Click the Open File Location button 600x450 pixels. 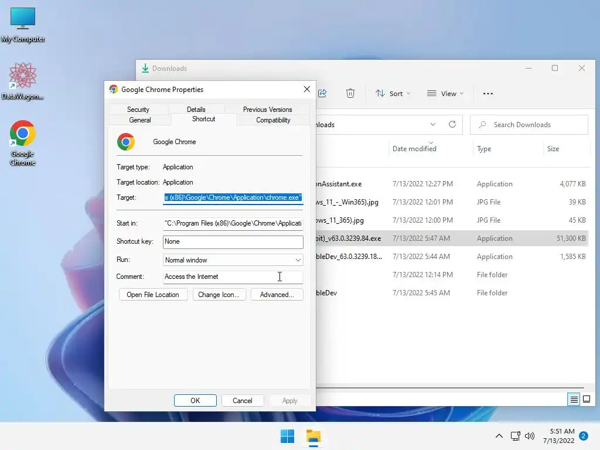(x=153, y=295)
